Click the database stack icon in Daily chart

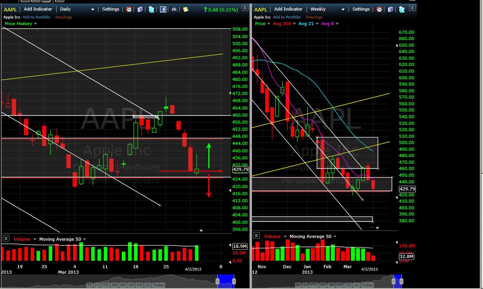coord(140,9)
